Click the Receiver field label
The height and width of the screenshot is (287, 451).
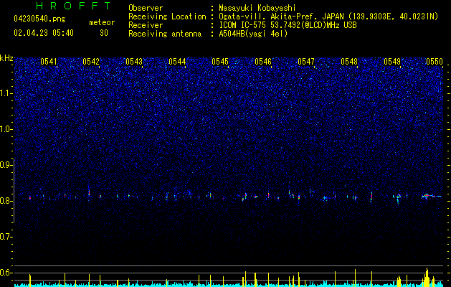[x=146, y=25]
